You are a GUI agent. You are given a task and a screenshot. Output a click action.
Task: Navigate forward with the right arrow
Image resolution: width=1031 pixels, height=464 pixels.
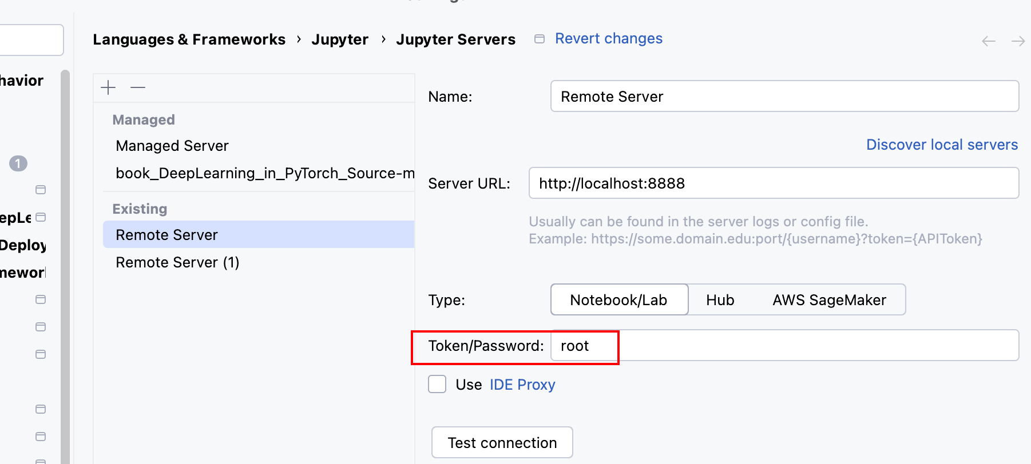pos(1018,41)
